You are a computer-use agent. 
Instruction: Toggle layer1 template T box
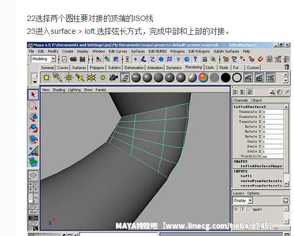point(243,209)
